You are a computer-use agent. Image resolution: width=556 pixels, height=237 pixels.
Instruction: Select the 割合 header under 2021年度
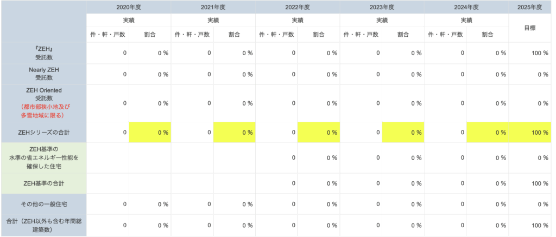tap(235, 35)
